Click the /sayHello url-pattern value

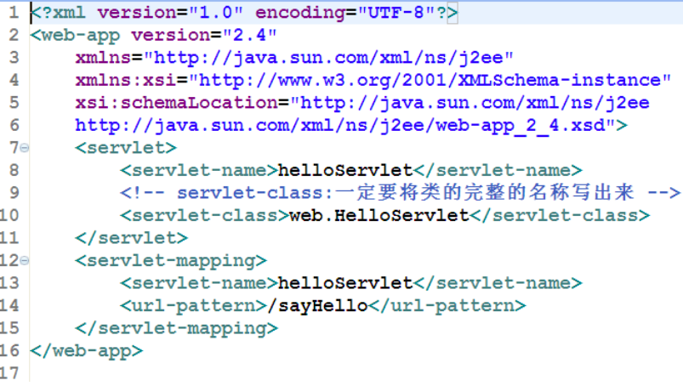[x=317, y=306]
